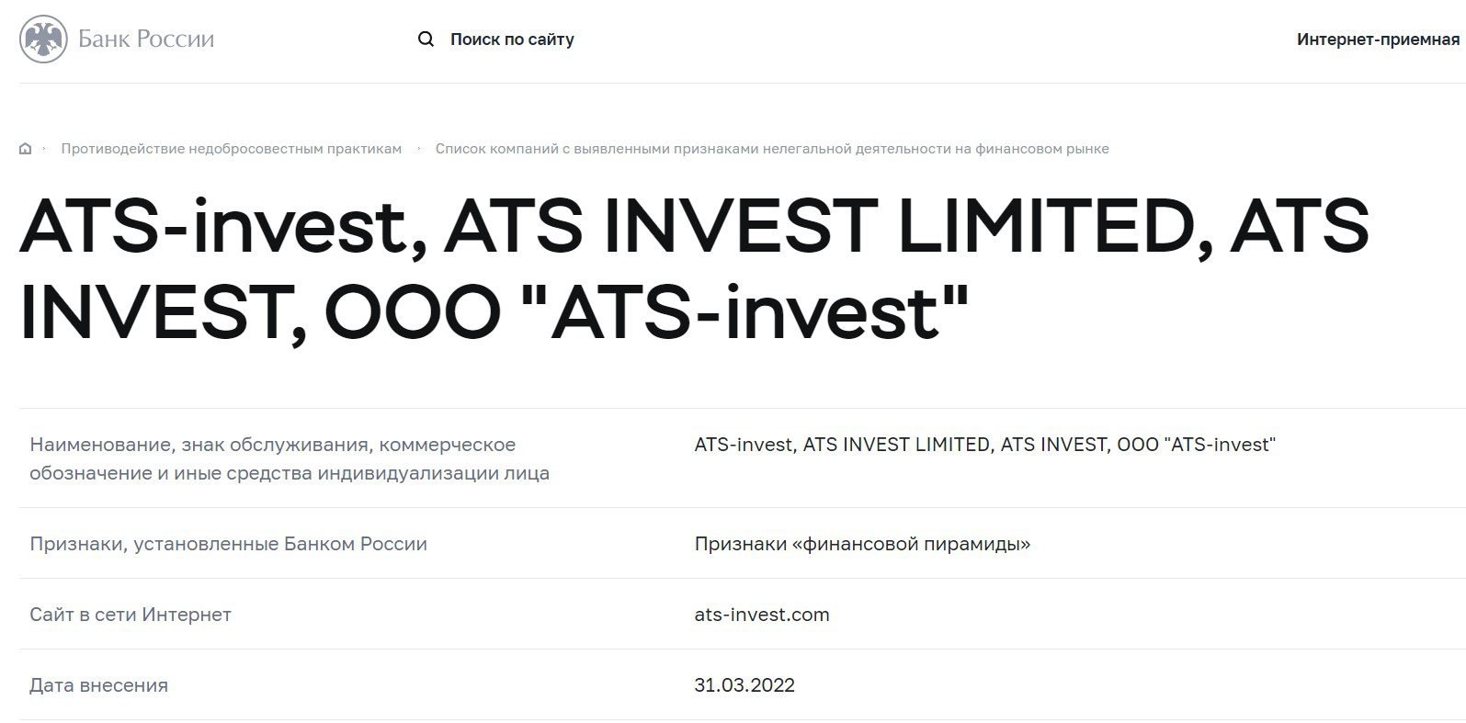Click the date 31.03.2022
1466x723 pixels.
pos(744,685)
